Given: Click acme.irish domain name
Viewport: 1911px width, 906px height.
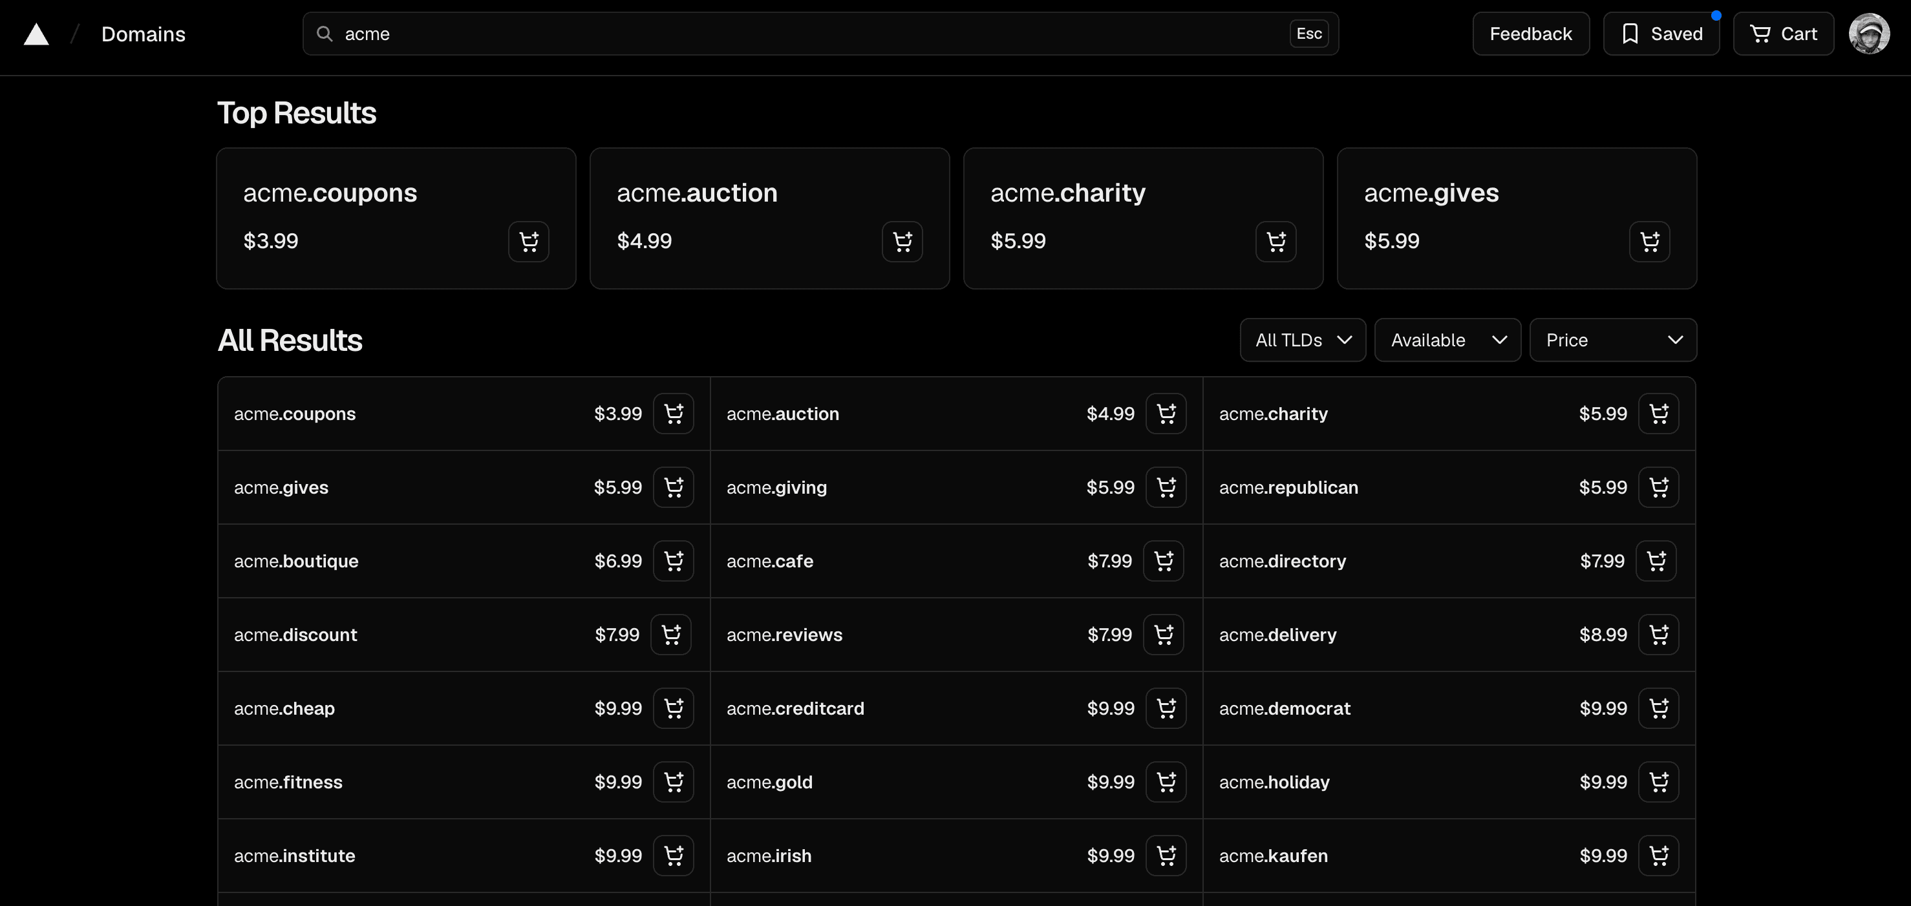Looking at the screenshot, I should point(769,856).
